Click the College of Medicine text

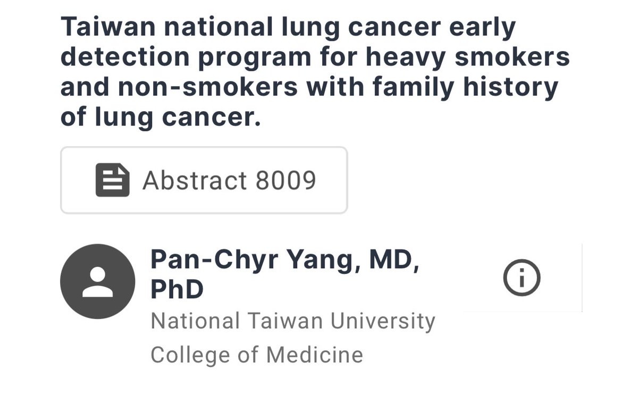click(257, 355)
